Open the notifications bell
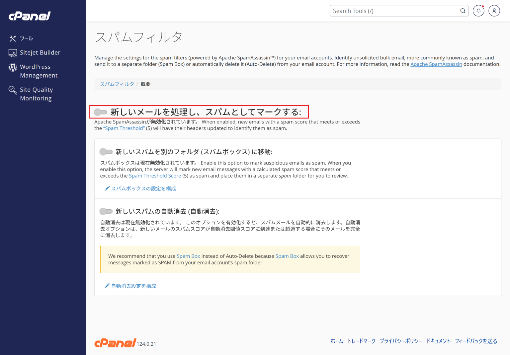 (478, 11)
